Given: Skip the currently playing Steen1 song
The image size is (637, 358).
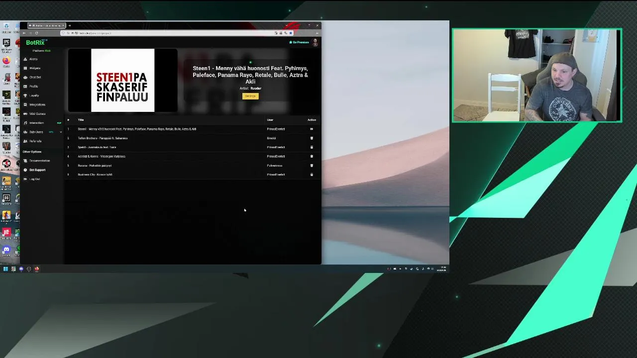Looking at the screenshot, I should (312, 129).
